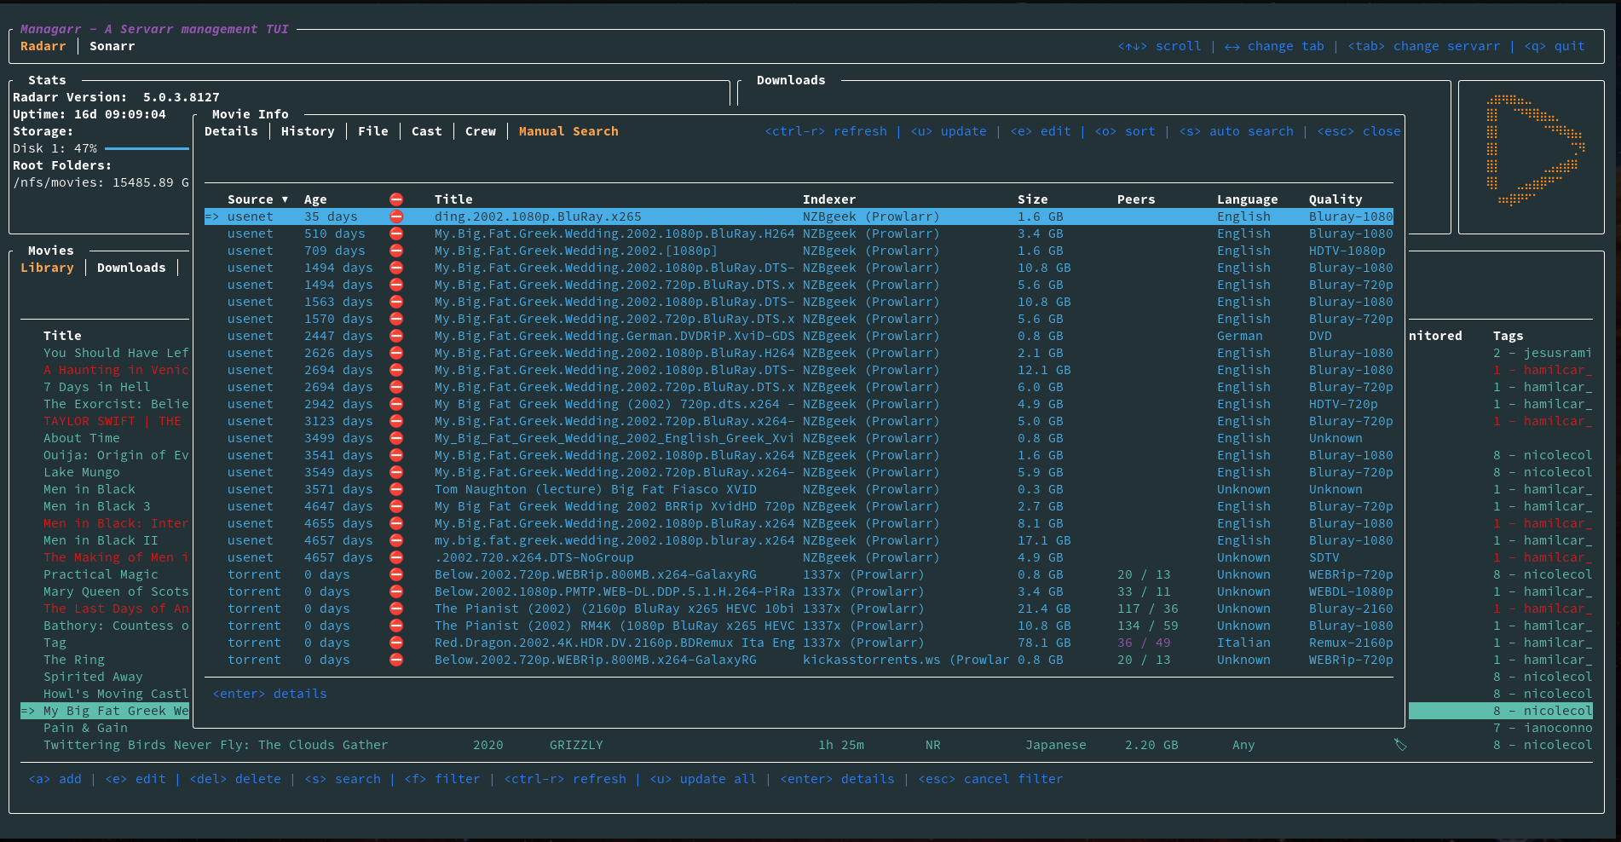This screenshot has height=842, width=1621.
Task: Open the History tab in Movie Info
Action: coord(308,131)
